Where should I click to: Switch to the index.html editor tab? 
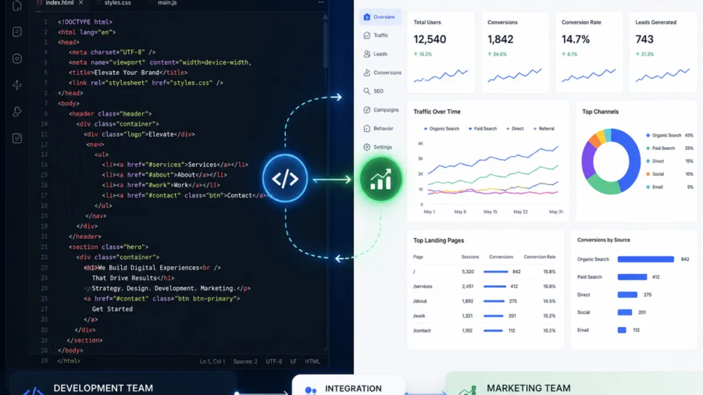pos(59,2)
